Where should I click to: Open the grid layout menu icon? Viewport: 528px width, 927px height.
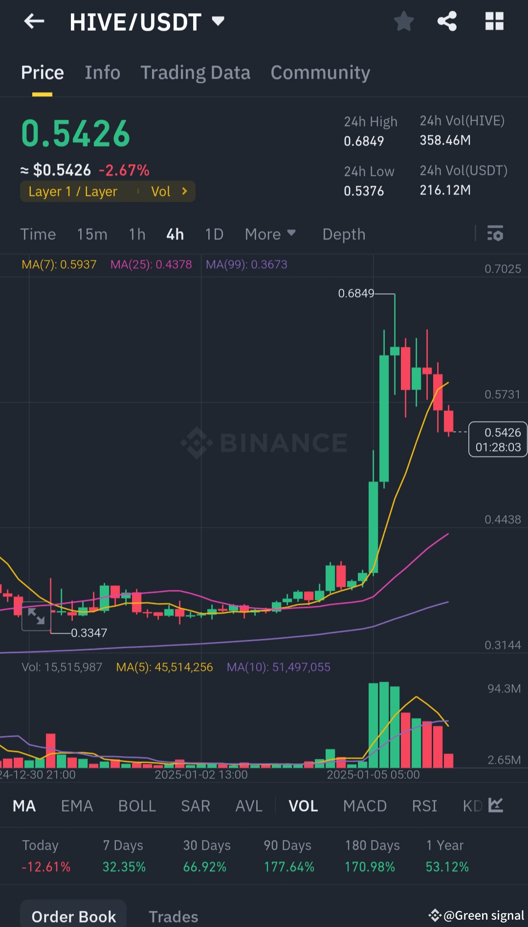494,22
